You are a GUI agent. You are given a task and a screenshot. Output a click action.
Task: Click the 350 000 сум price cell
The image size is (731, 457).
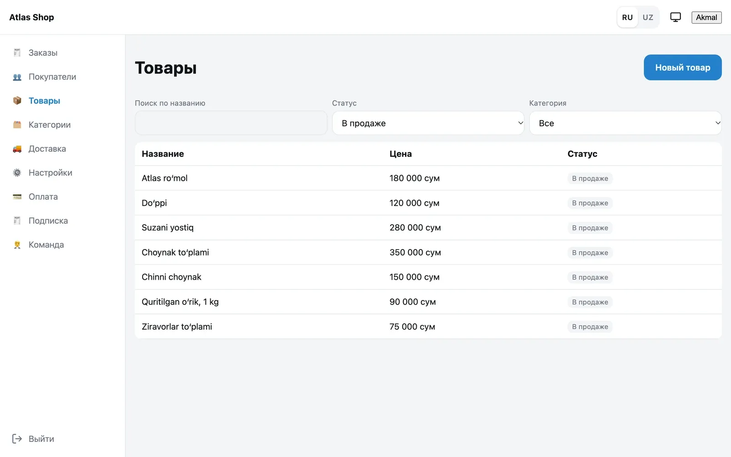coord(415,252)
